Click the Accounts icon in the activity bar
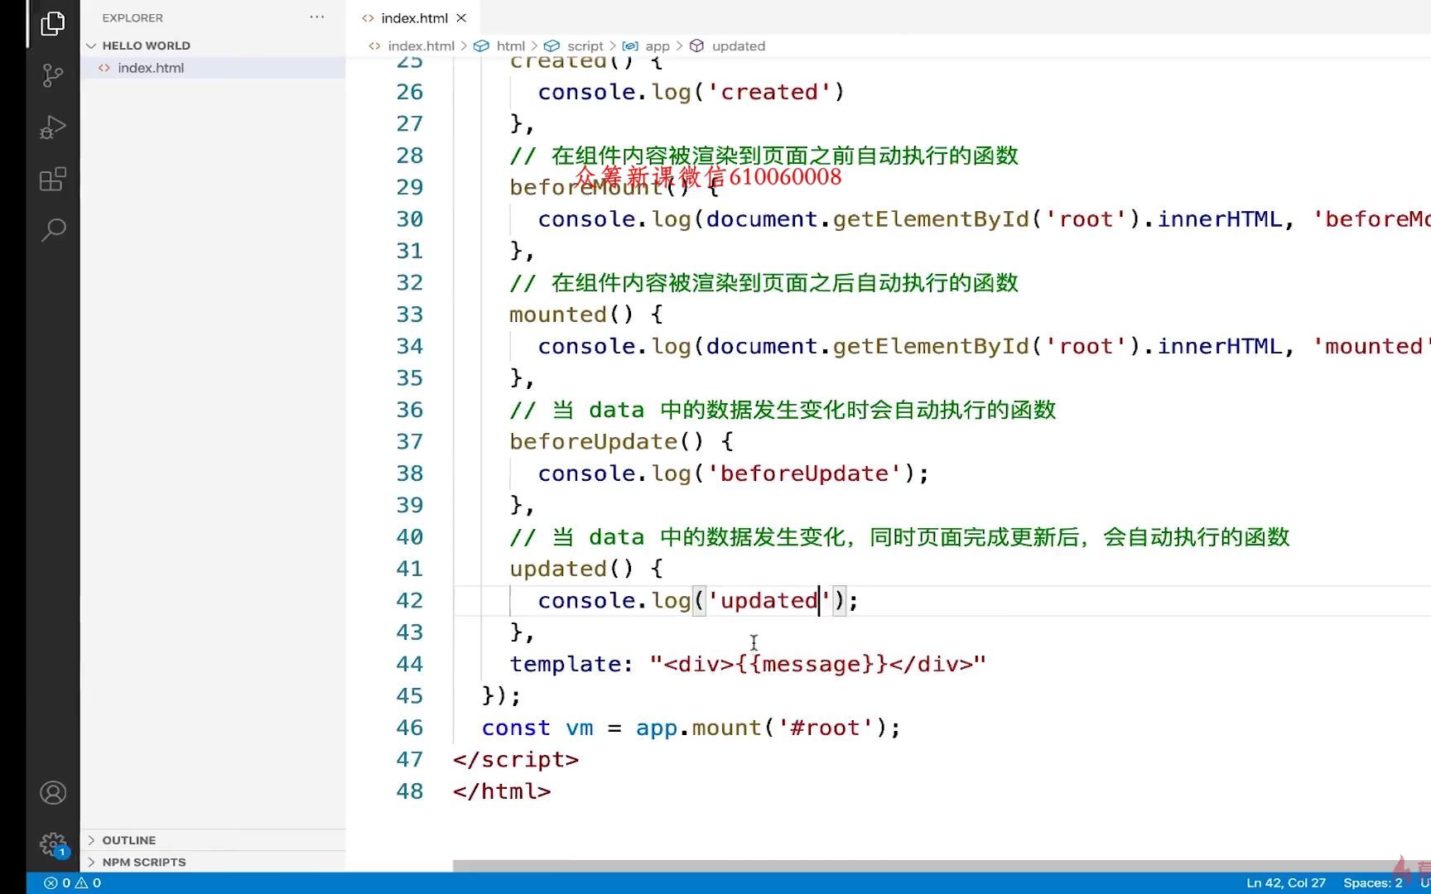The image size is (1431, 894). click(x=52, y=792)
